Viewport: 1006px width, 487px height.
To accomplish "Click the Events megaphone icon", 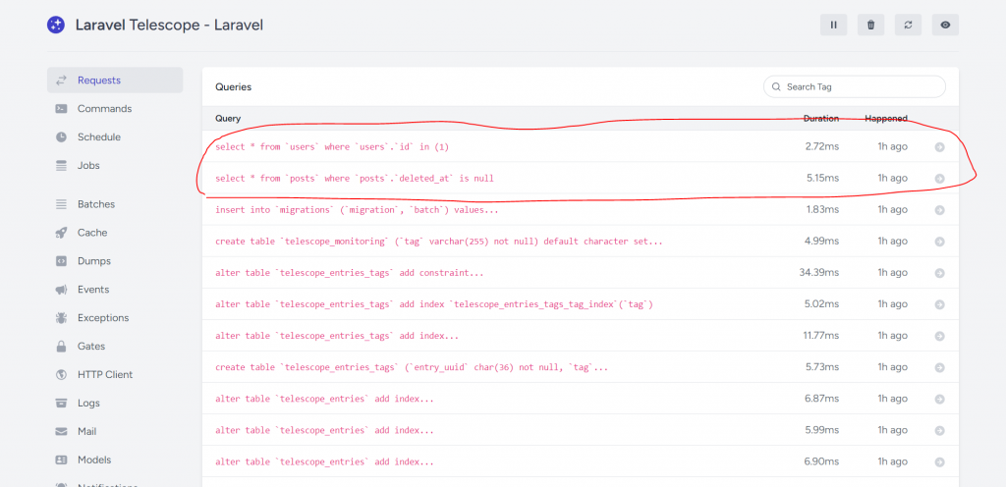I will (x=62, y=290).
